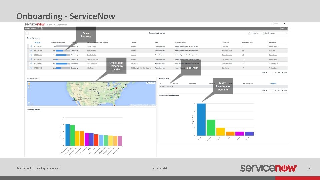Open the Opened by link in the first row

click(225, 46)
